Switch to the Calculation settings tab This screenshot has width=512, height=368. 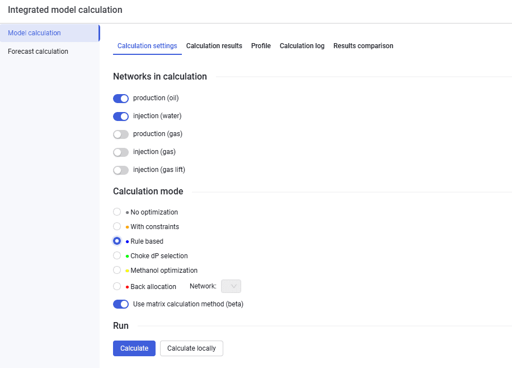(x=147, y=46)
